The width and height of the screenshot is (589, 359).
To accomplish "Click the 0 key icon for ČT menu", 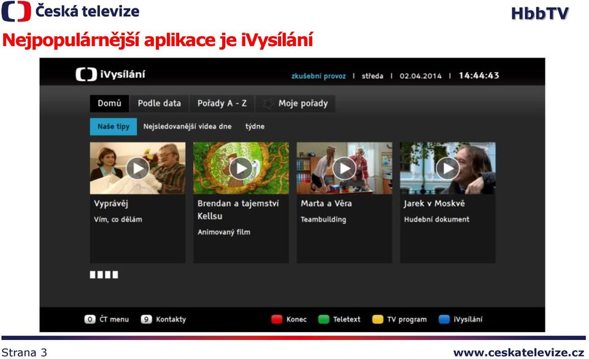I will click(90, 319).
